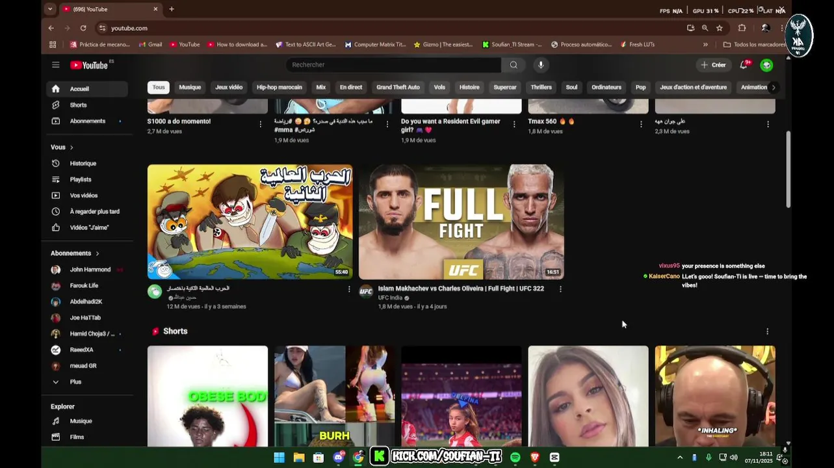Image resolution: width=834 pixels, height=468 pixels.
Task: Open Shorts in the sidebar
Action: 86,105
